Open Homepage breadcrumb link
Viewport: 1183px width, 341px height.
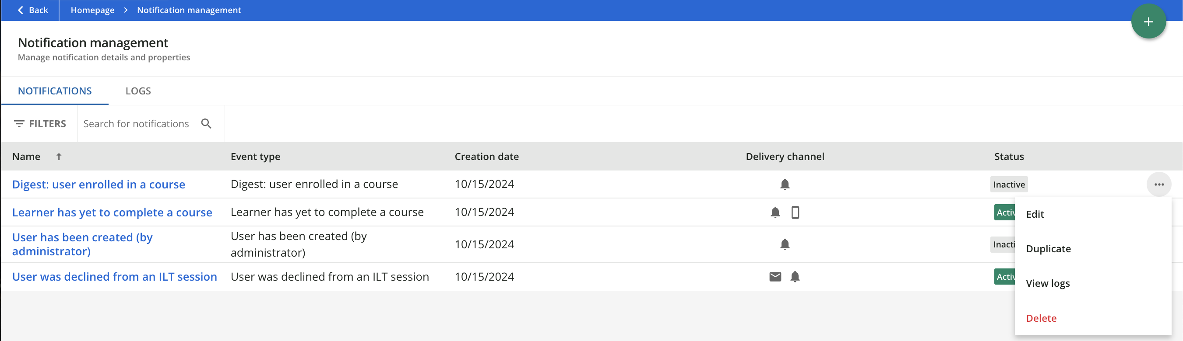(x=92, y=10)
